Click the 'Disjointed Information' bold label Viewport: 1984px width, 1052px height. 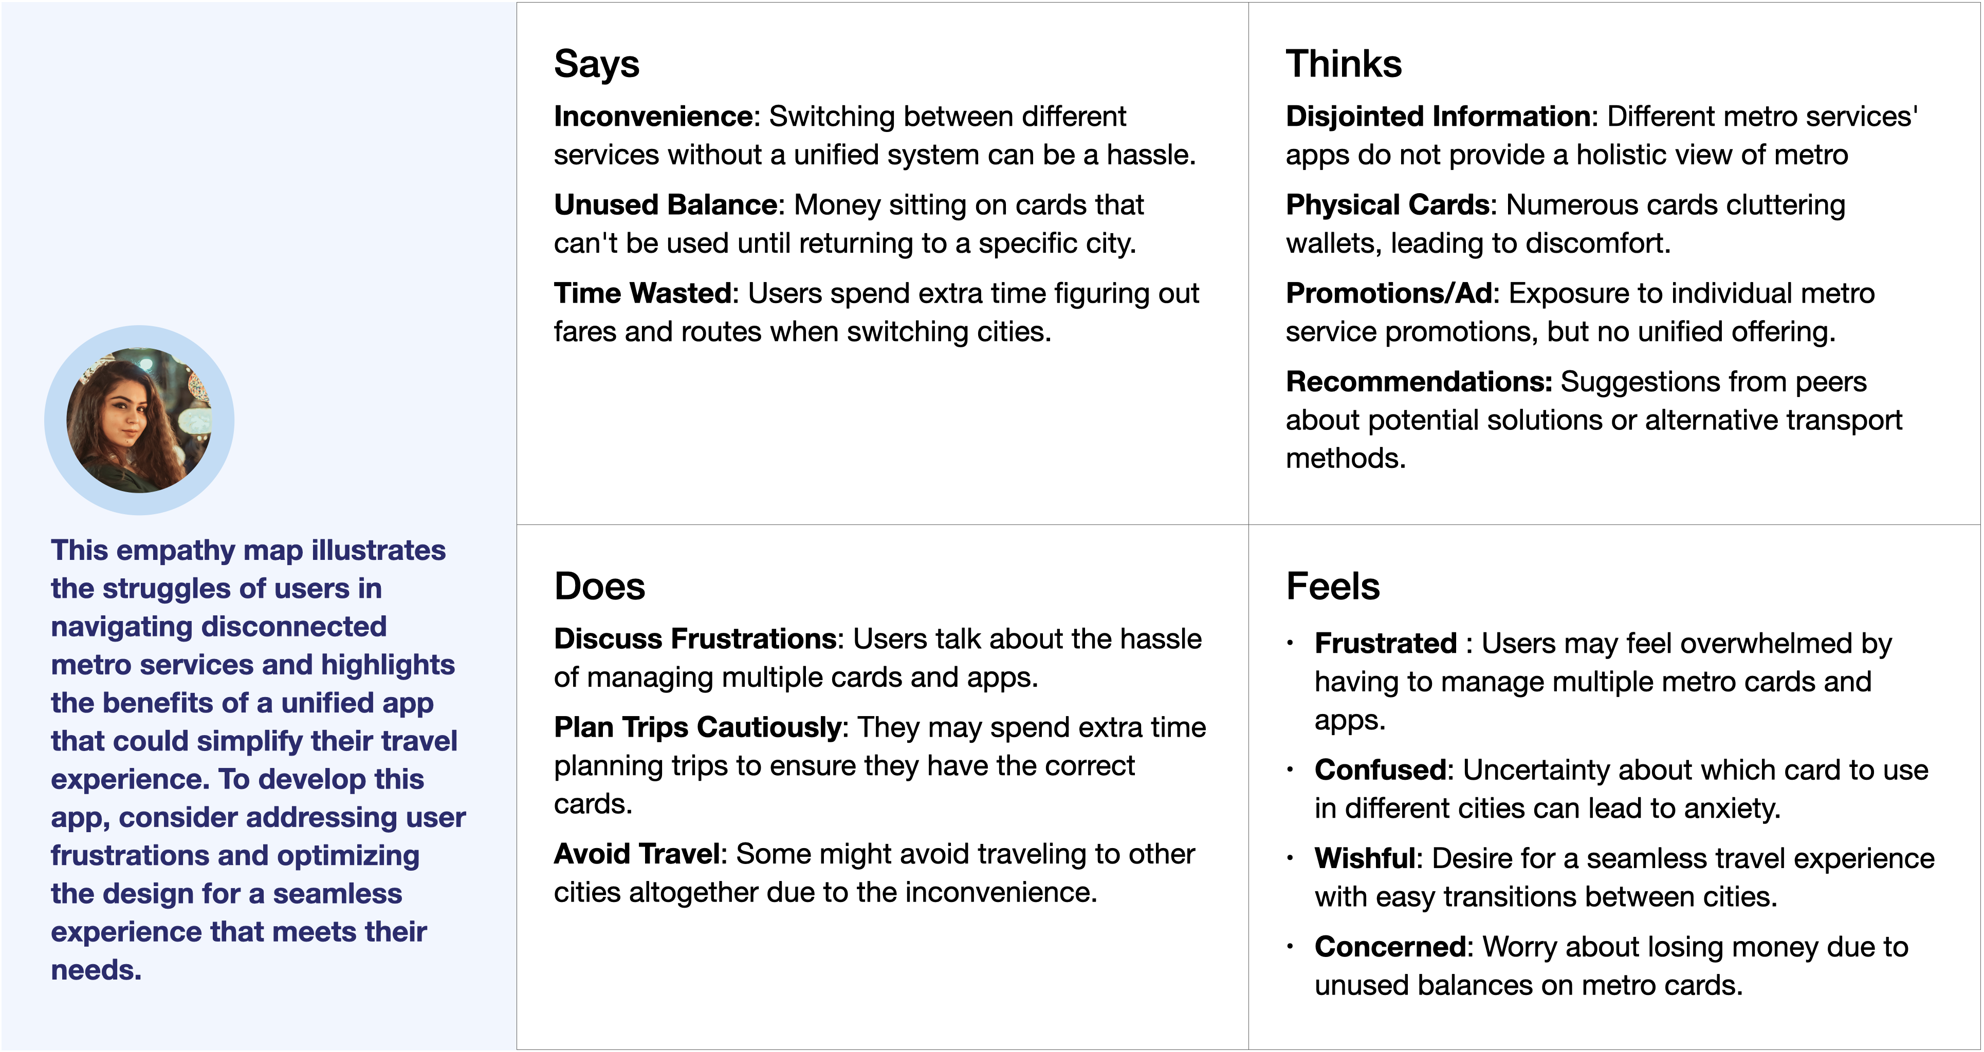(1438, 117)
